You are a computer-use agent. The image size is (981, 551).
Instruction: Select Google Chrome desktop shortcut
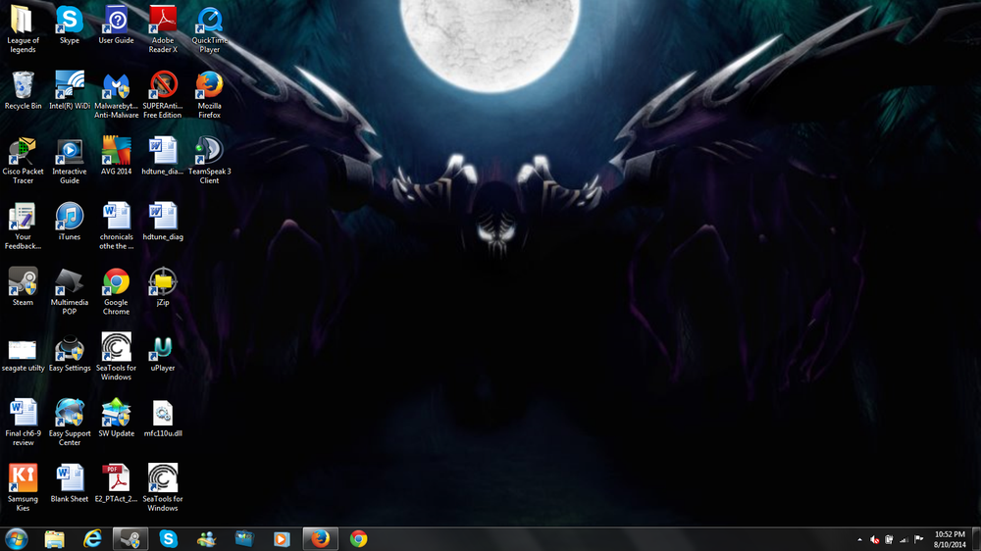pyautogui.click(x=116, y=292)
